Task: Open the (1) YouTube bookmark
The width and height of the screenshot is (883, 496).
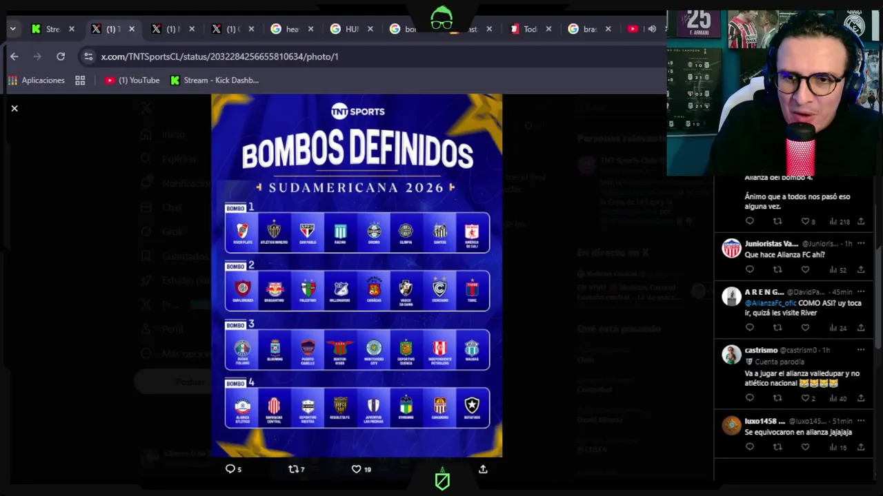Action: point(132,81)
